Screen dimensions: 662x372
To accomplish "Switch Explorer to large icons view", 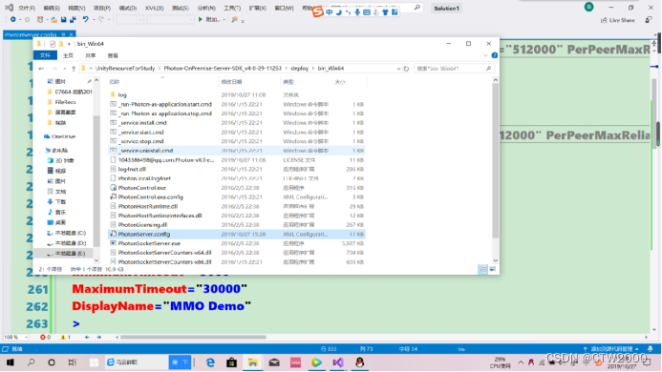I will pyautogui.click(x=492, y=269).
